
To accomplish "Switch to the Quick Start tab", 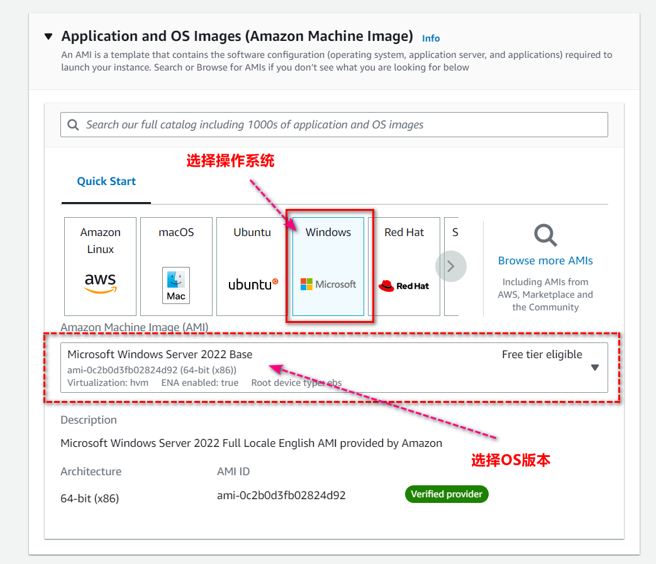I will pyautogui.click(x=106, y=181).
